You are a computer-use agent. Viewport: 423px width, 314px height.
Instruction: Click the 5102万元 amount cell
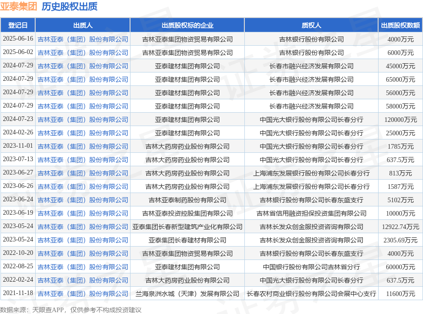tap(400, 200)
